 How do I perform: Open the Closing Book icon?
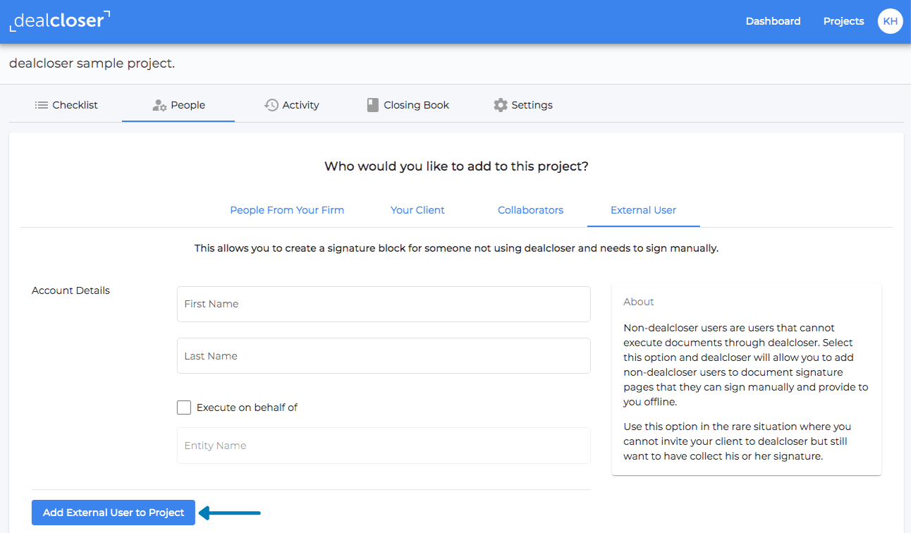[x=372, y=104]
